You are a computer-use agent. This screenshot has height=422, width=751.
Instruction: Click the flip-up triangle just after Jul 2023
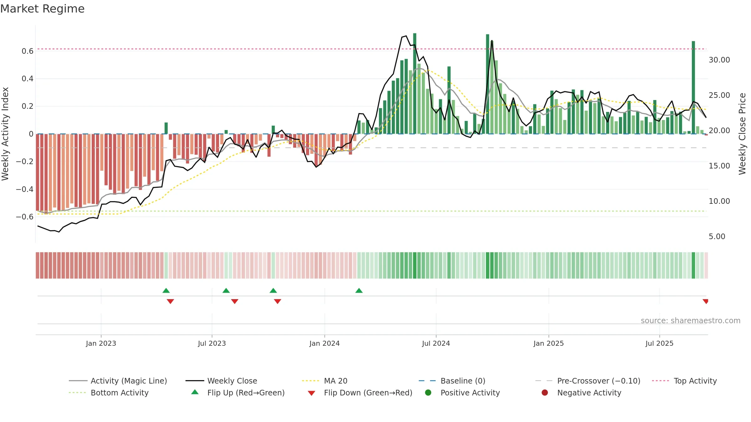click(x=226, y=291)
